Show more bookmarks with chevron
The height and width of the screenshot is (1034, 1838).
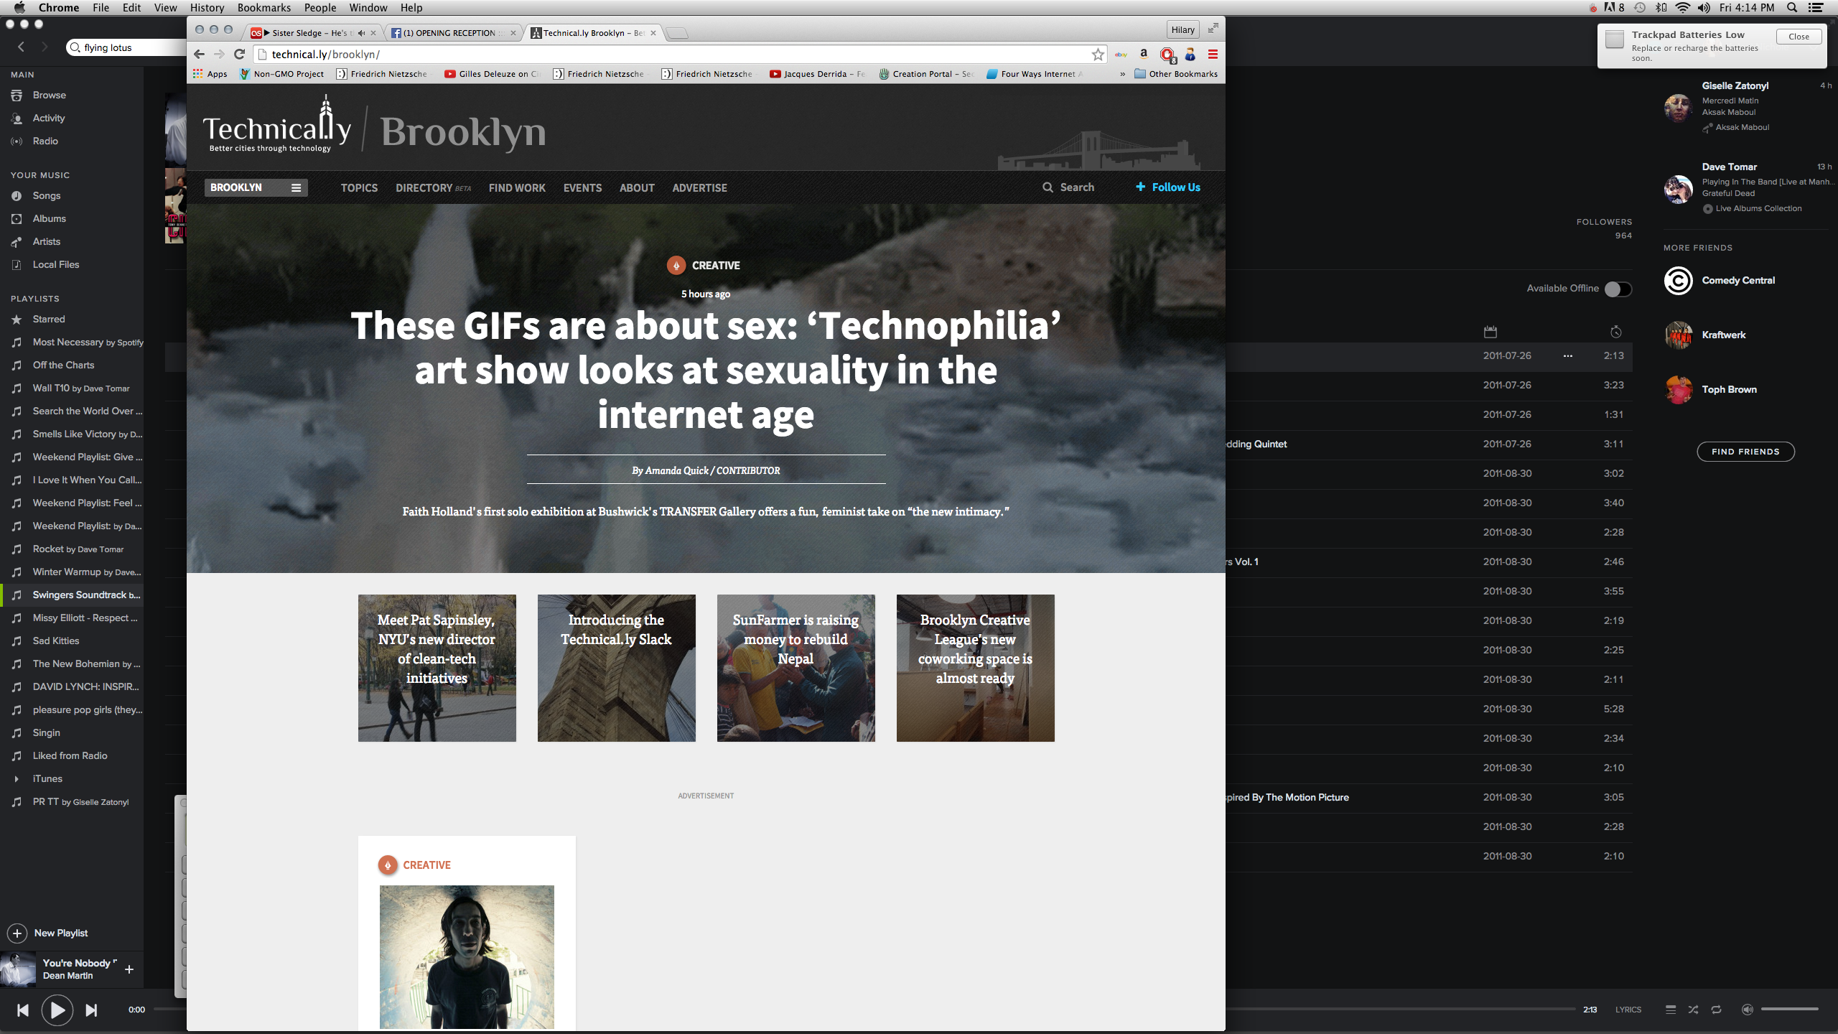coord(1122,74)
